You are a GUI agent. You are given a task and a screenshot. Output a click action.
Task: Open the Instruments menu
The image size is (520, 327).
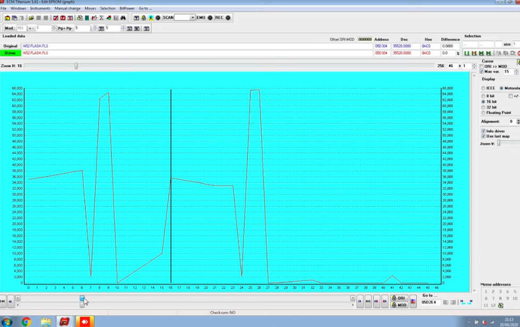coord(40,9)
